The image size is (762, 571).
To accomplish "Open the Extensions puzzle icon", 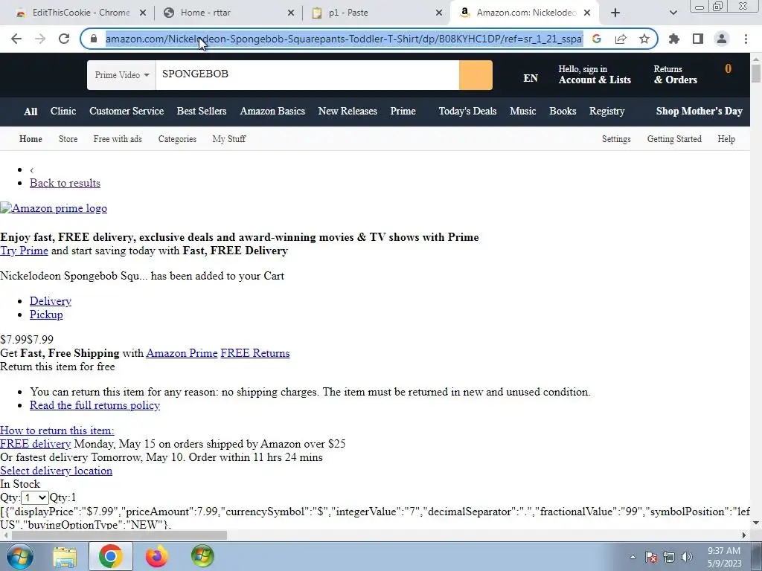I will pos(674,39).
